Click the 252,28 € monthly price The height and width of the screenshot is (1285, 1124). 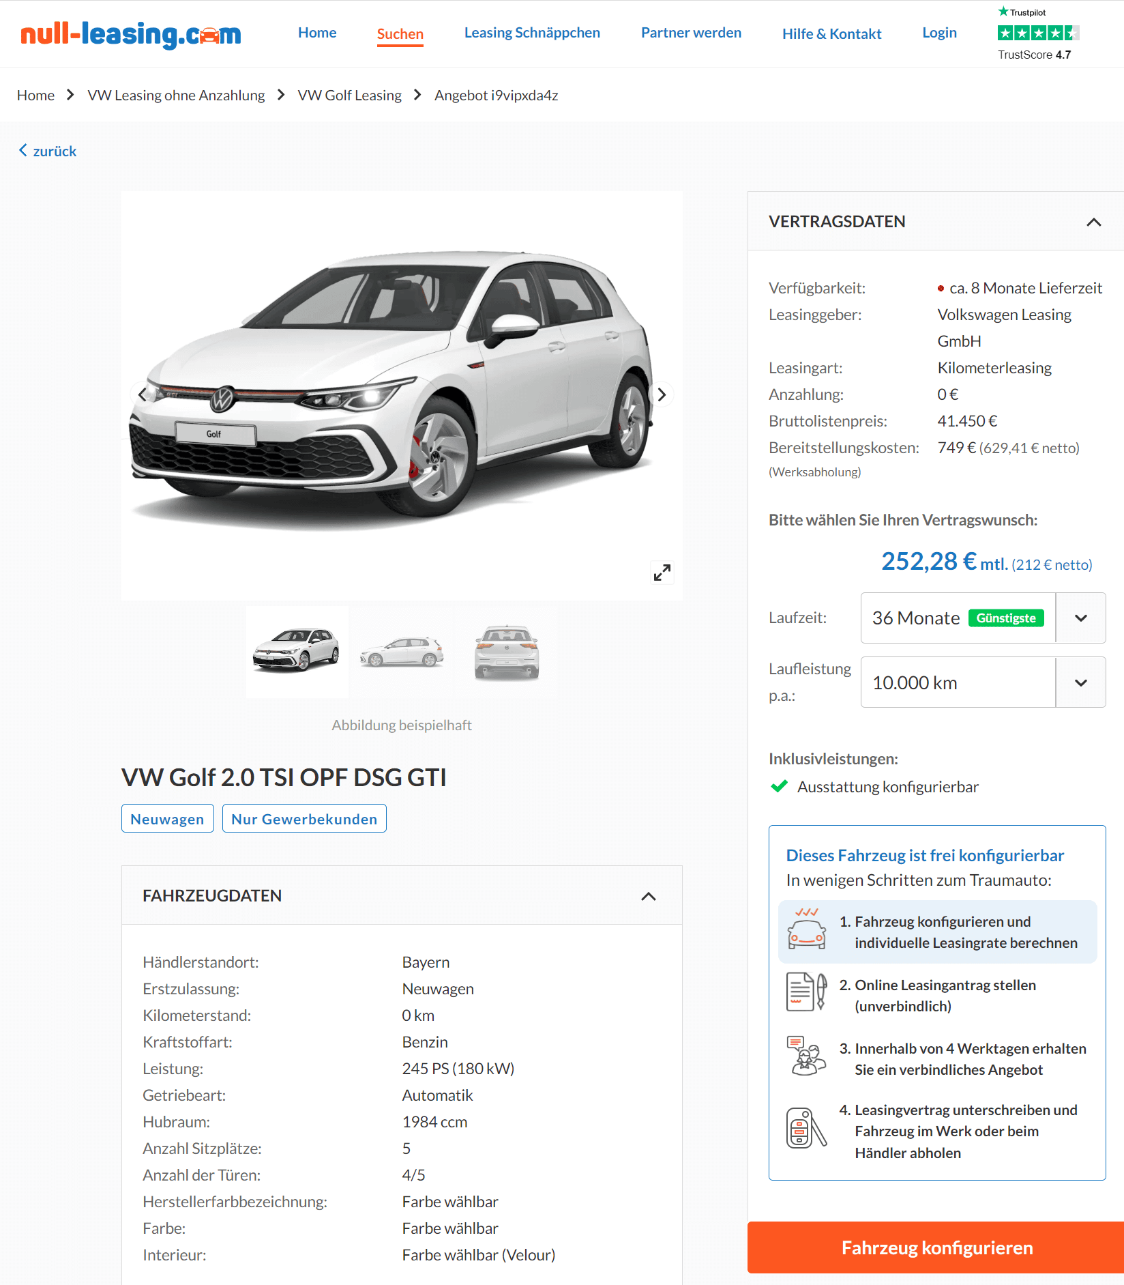928,562
